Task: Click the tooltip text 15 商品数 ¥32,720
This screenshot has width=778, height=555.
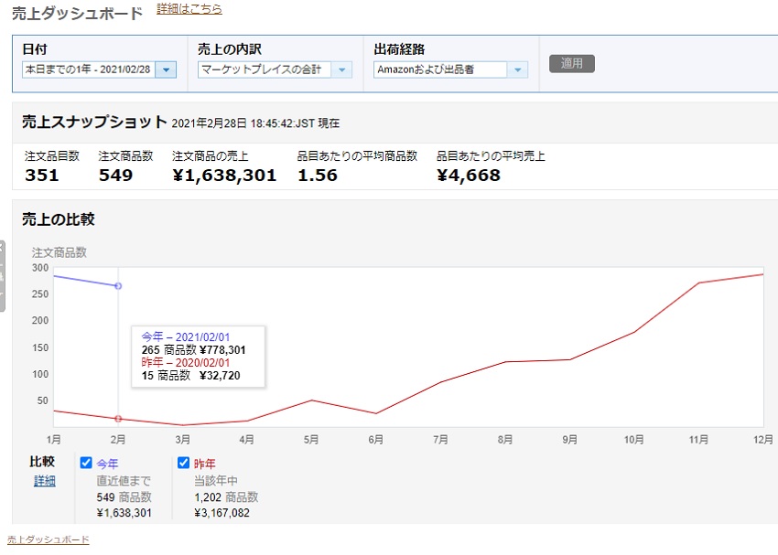Action: pyautogui.click(x=190, y=376)
